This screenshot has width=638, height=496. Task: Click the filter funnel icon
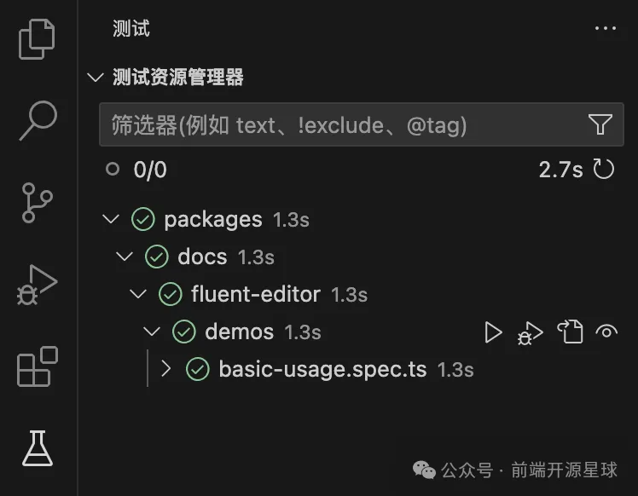tap(600, 125)
